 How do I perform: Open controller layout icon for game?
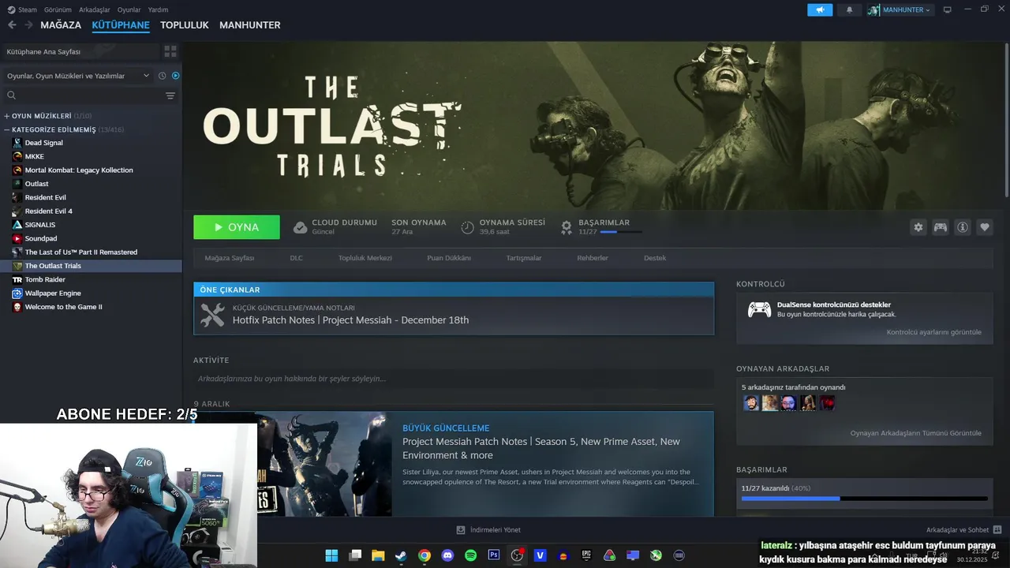click(941, 227)
